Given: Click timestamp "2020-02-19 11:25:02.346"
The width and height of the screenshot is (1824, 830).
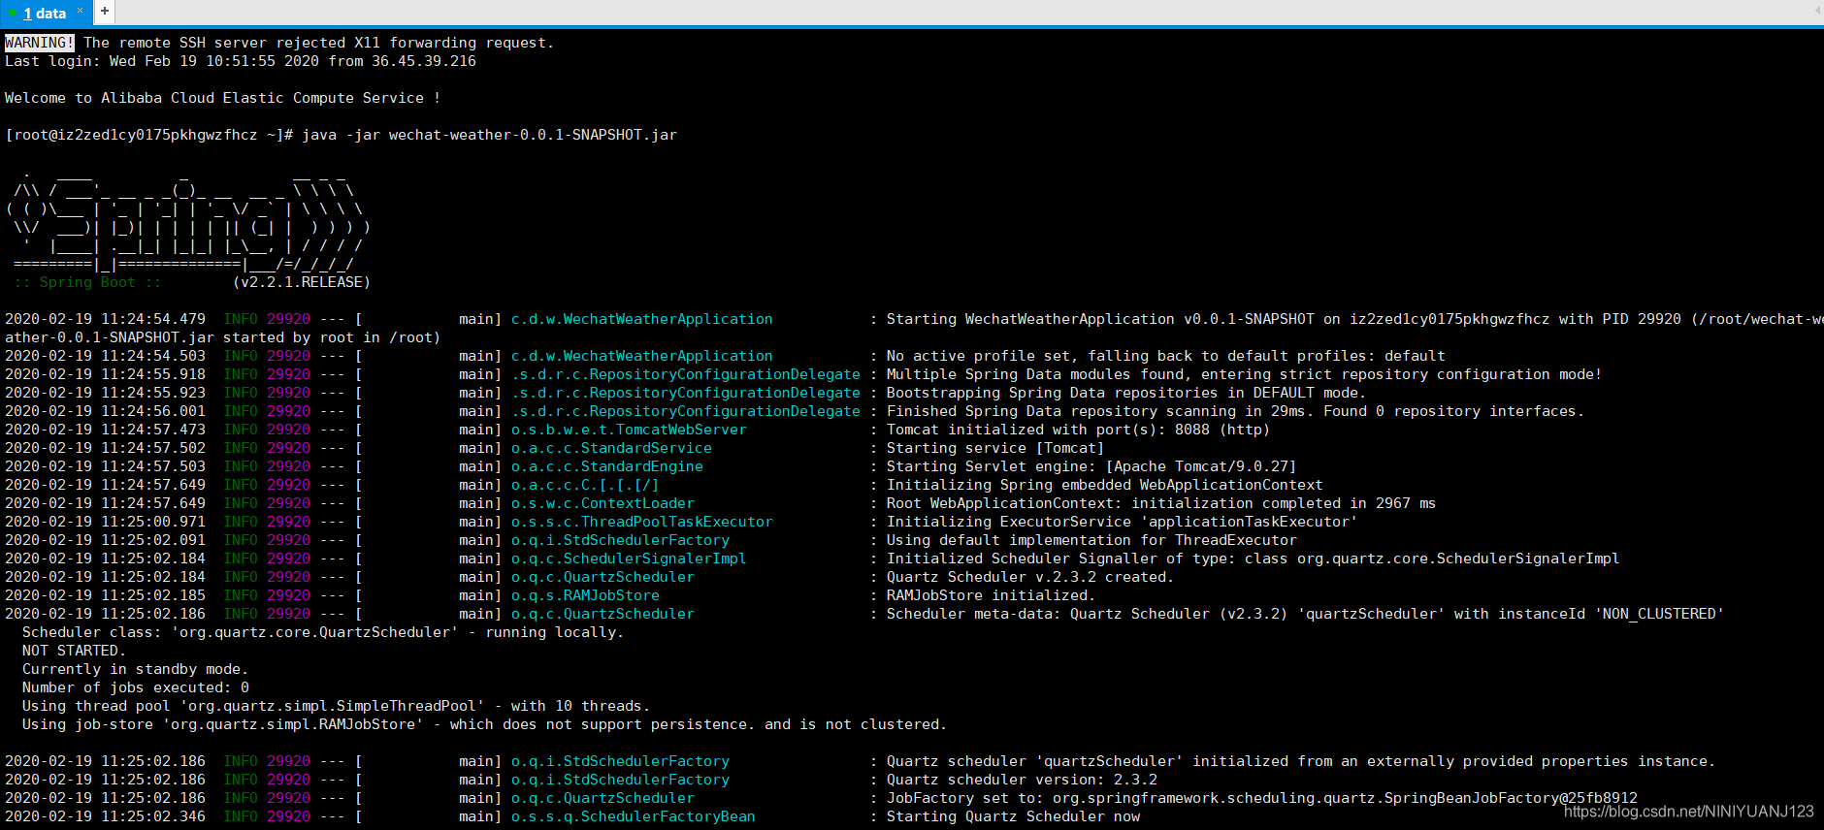Looking at the screenshot, I should tap(105, 816).
